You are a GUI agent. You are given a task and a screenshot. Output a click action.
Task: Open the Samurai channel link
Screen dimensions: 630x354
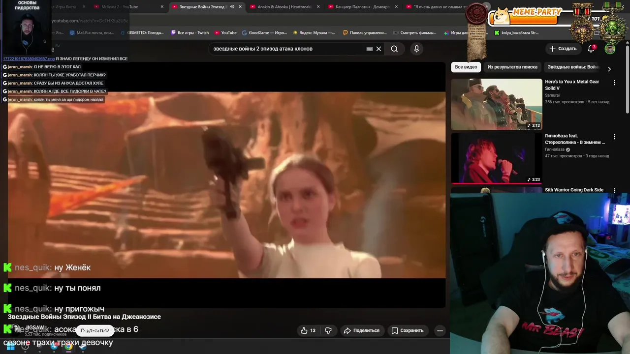click(552, 95)
